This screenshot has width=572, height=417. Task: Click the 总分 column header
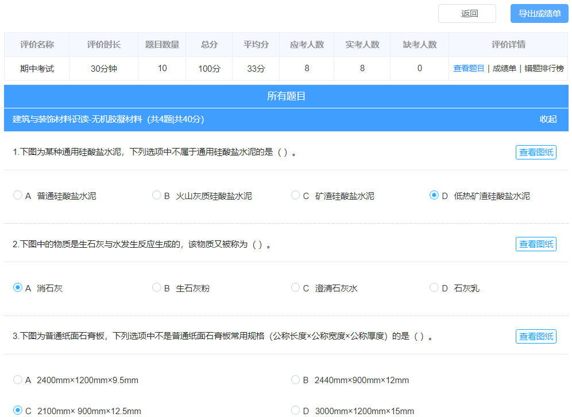click(209, 44)
